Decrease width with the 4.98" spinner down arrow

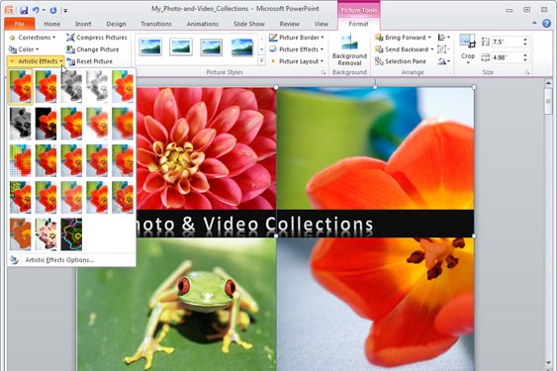click(525, 59)
